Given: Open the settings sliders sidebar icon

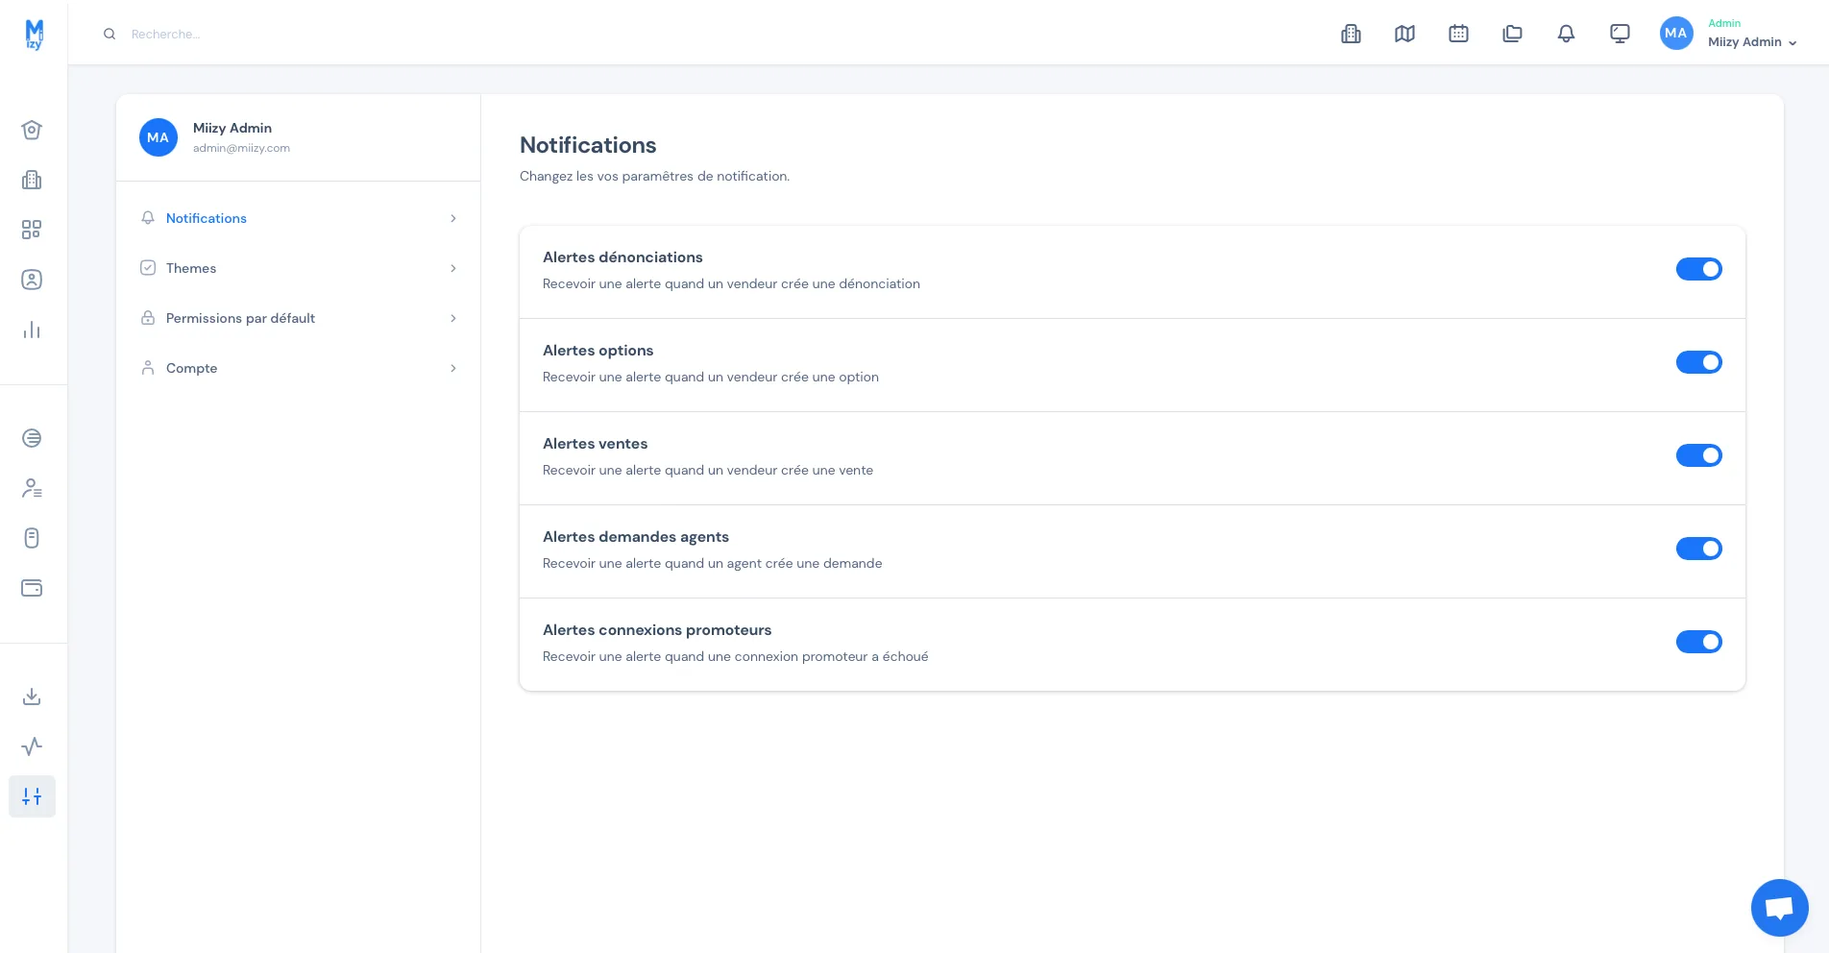Looking at the screenshot, I should tap(32, 796).
